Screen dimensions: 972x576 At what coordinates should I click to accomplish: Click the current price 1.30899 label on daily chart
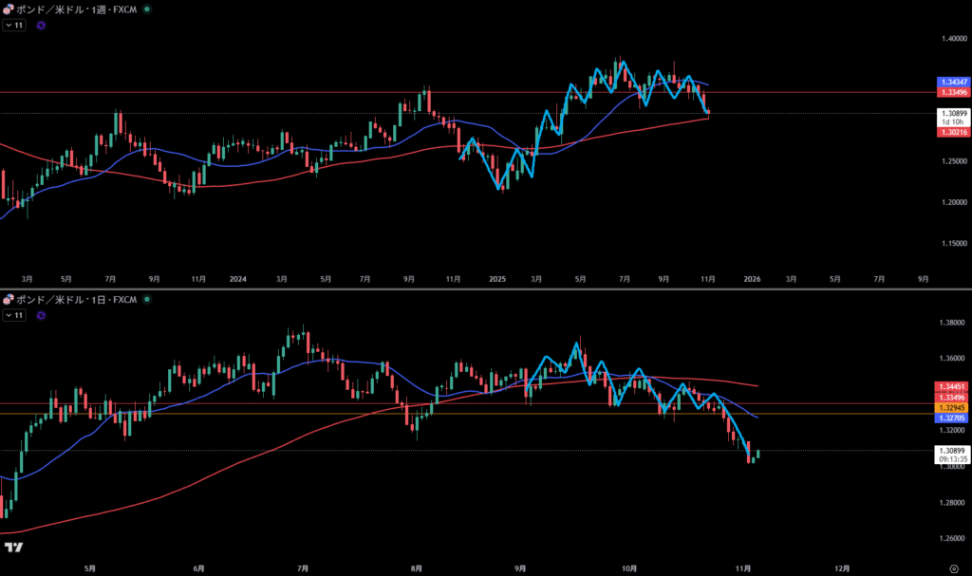pos(952,450)
